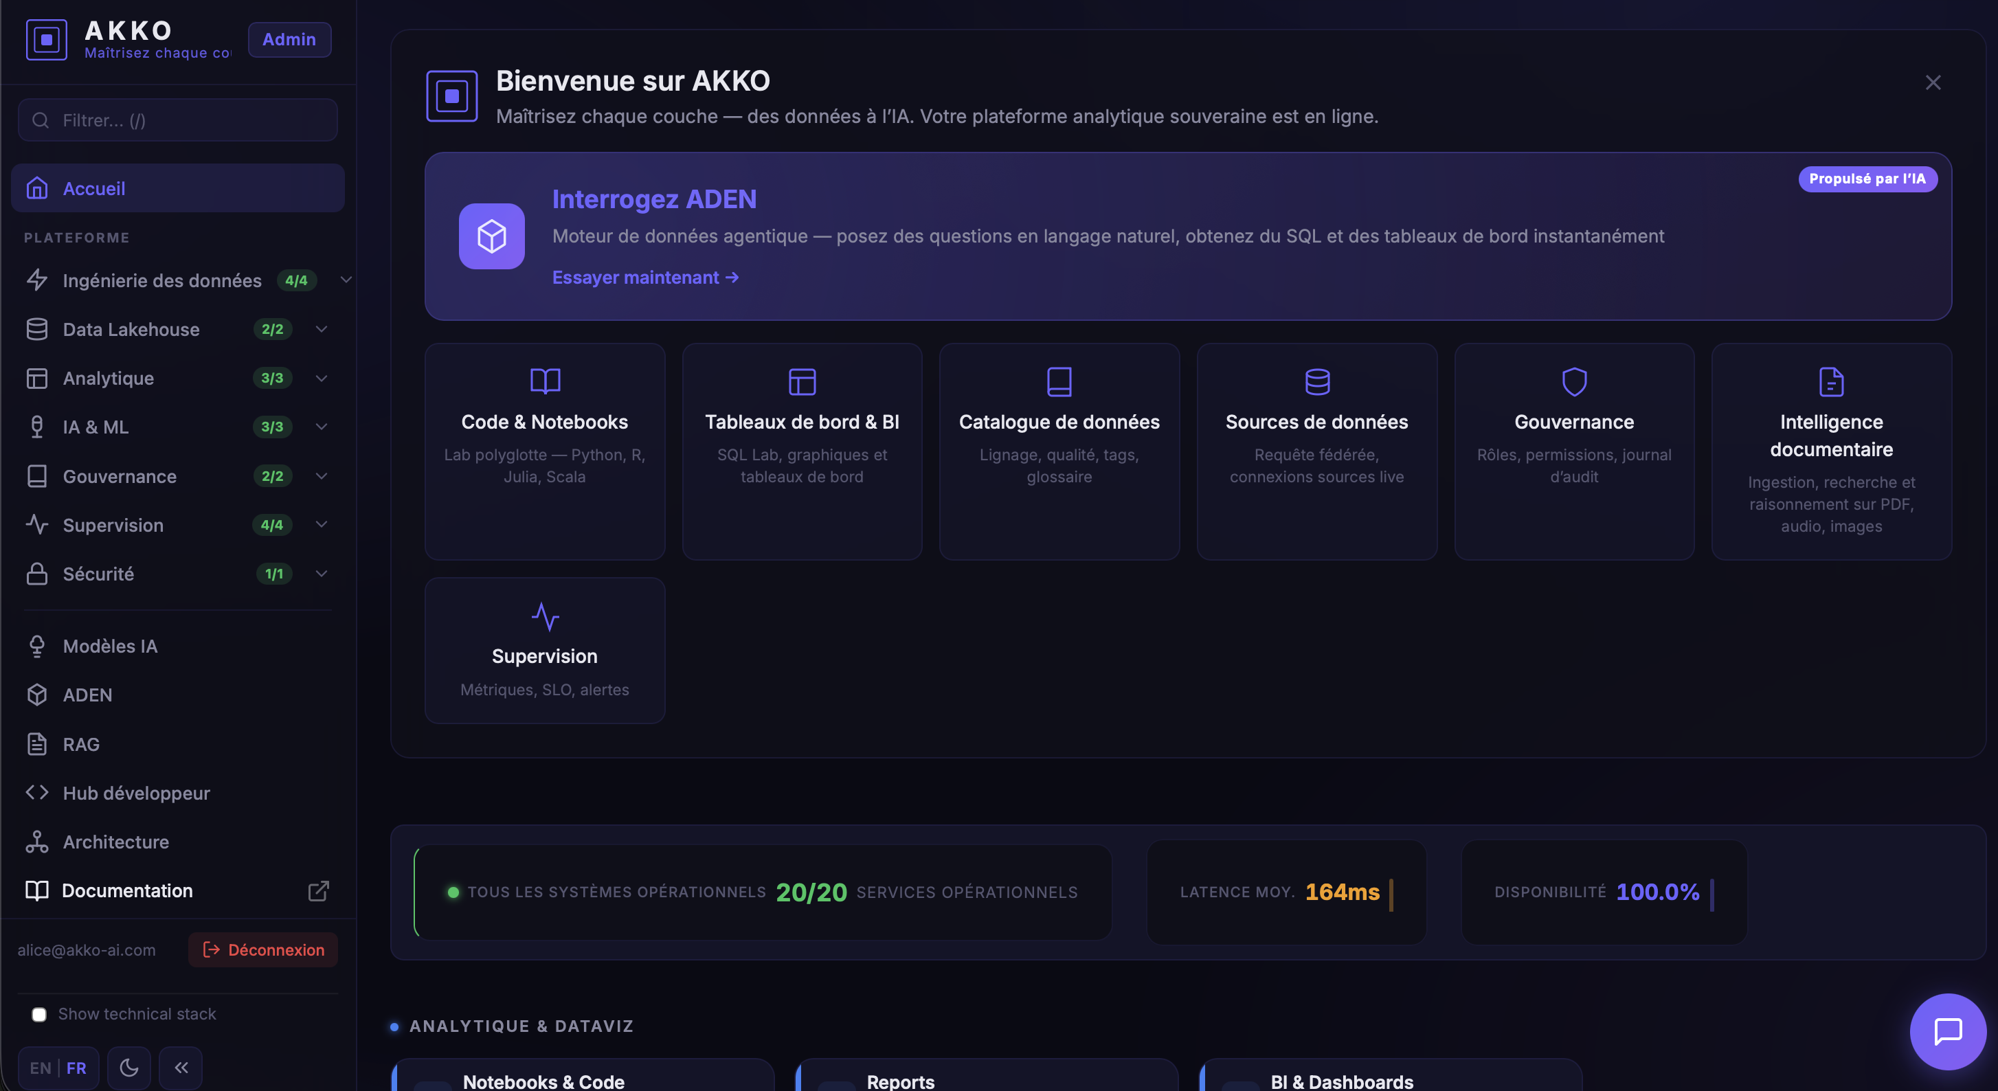Click the Catalogue de données icon
The width and height of the screenshot is (1998, 1091).
click(x=1059, y=381)
